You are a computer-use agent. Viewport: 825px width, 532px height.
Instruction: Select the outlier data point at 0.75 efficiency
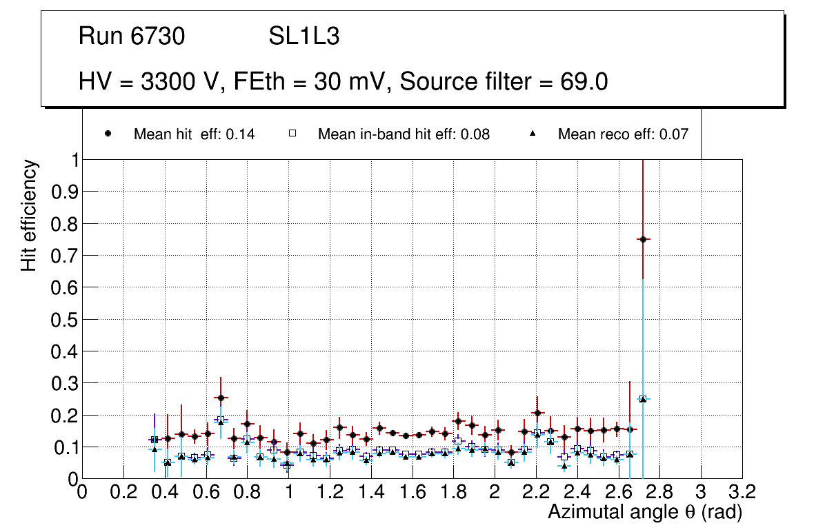tap(643, 239)
